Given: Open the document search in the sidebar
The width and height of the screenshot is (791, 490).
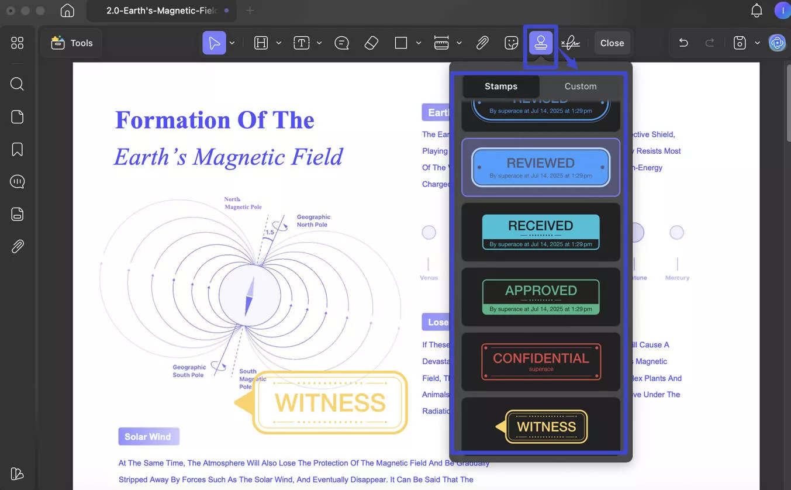Looking at the screenshot, I should (17, 84).
